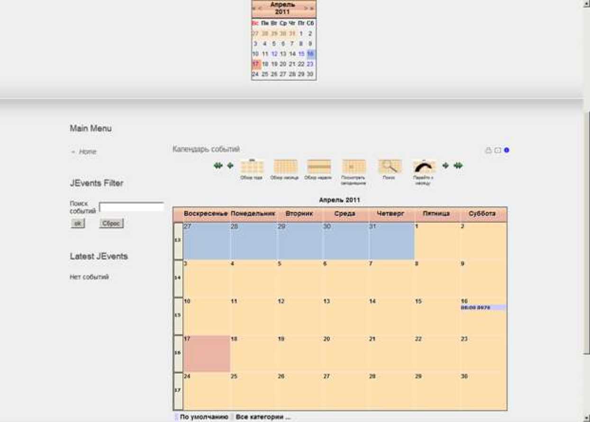The image size is (590, 422).
Task: Click the blue round icon near calendar title
Action: [x=507, y=150]
